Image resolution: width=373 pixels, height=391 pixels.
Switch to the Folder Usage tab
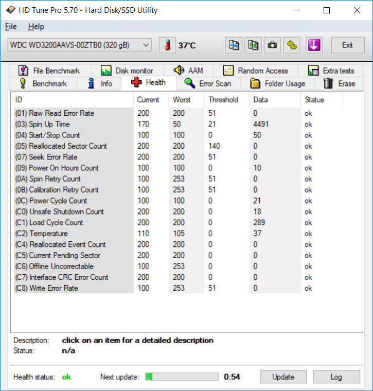coord(277,83)
